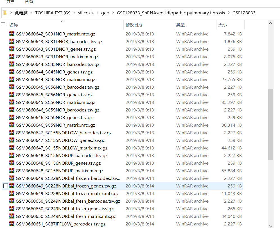Click the folder icon in address bar
The height and width of the screenshot is (228, 280).
(5, 13)
